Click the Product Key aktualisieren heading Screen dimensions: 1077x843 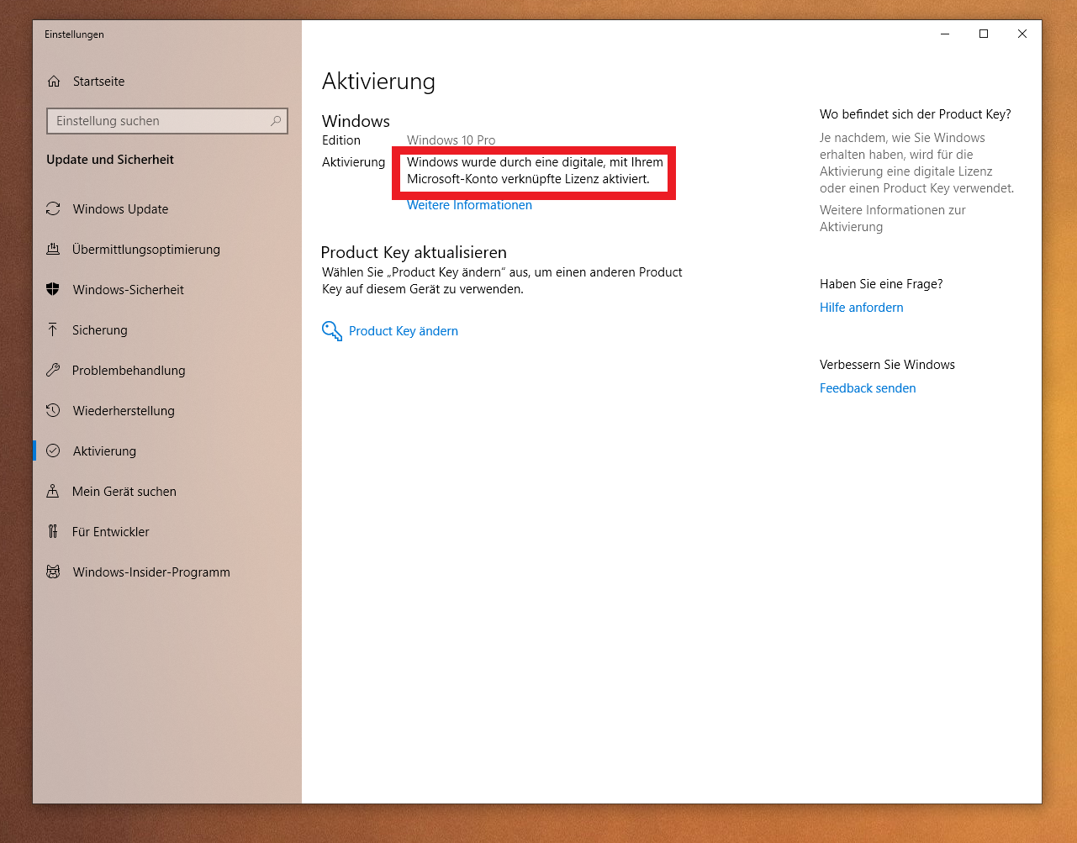tap(414, 252)
